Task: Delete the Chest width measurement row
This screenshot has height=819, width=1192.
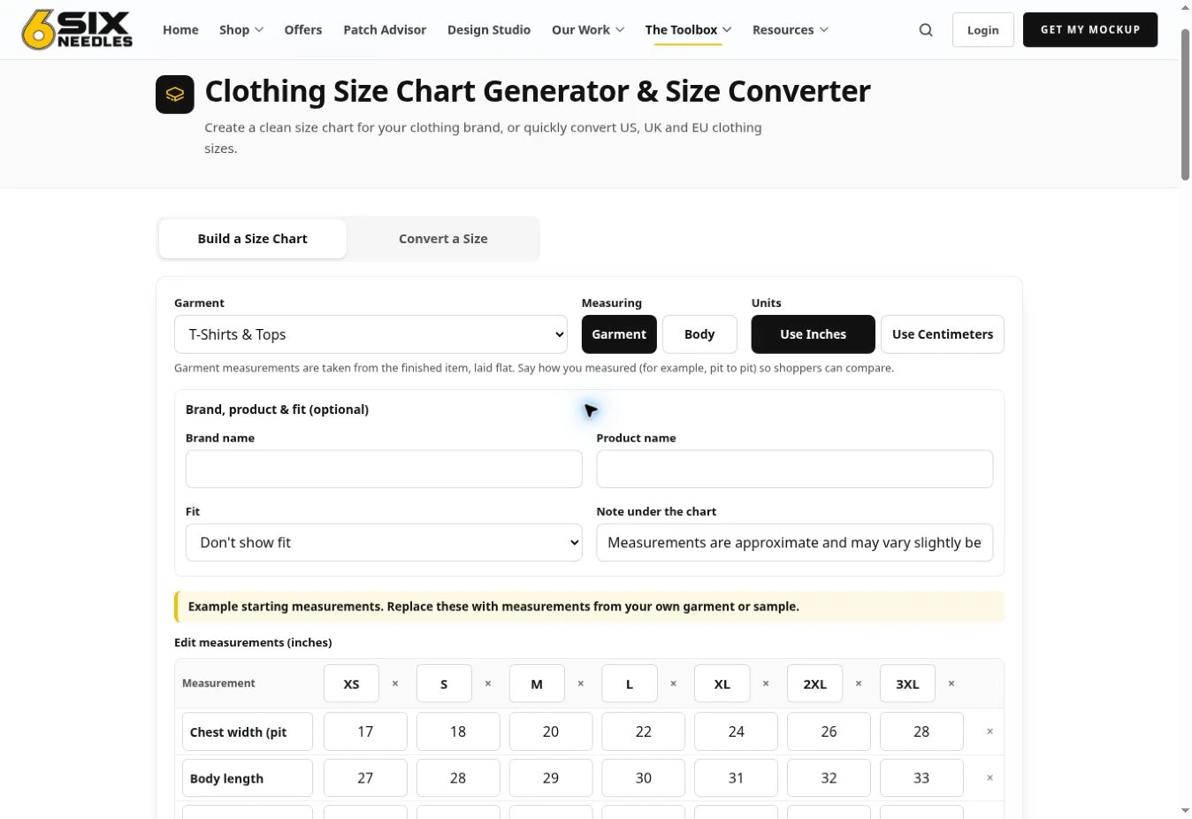Action: point(990,731)
